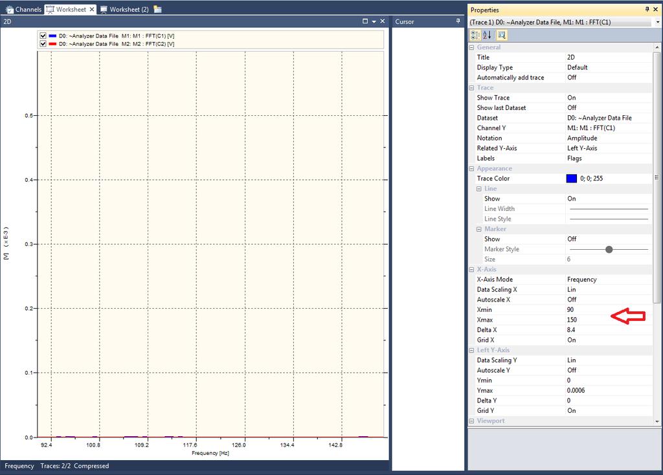Edit the Delta Y value field
Viewport: 663px width, 475px height.
[x=609, y=401]
